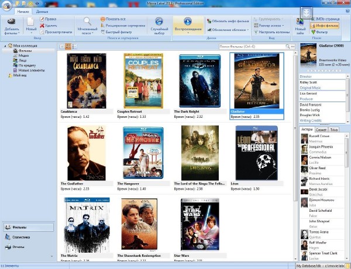
Task: Open Мгновенный поиск instant search
Action: [x=87, y=26]
